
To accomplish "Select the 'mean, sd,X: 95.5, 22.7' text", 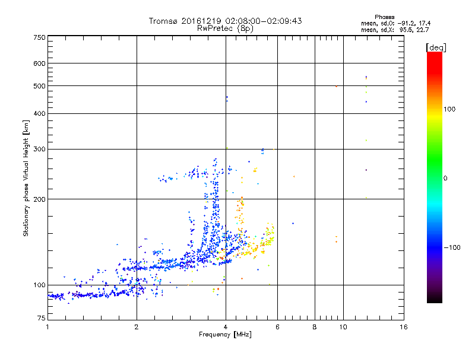I will [x=395, y=30].
